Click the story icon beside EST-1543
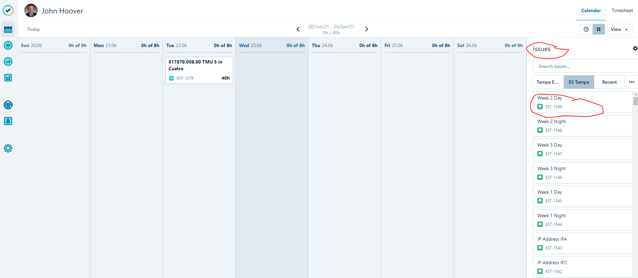 540,248
